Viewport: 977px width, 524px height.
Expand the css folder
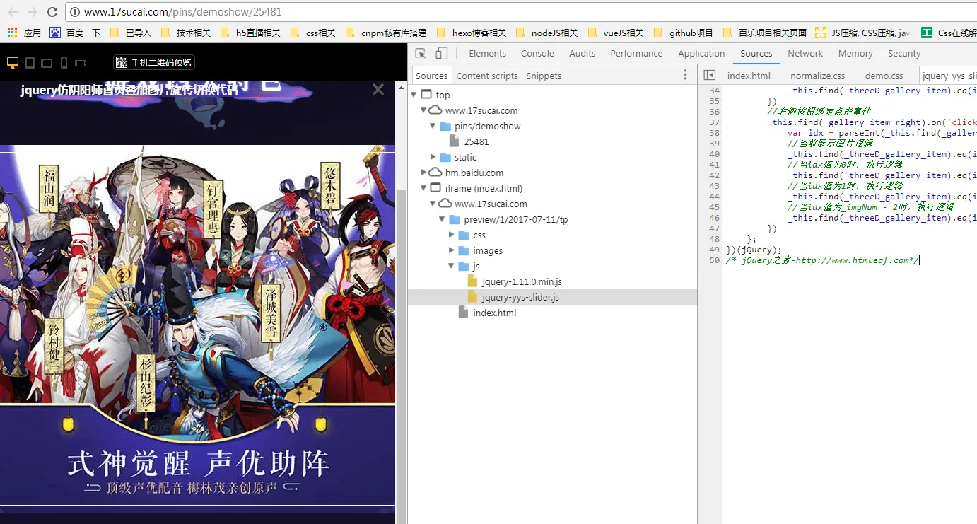(x=452, y=235)
